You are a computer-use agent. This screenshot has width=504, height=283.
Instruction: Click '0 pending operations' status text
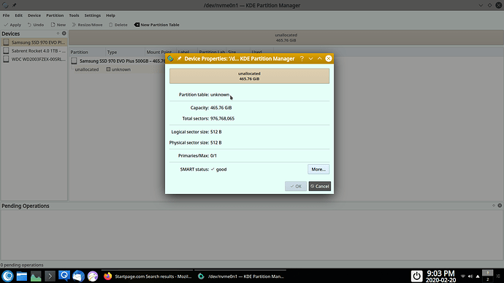click(21, 265)
